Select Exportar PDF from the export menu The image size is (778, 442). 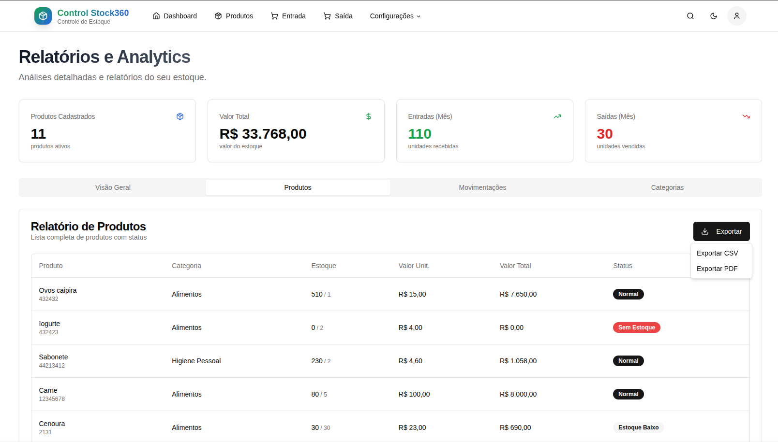pyautogui.click(x=717, y=269)
